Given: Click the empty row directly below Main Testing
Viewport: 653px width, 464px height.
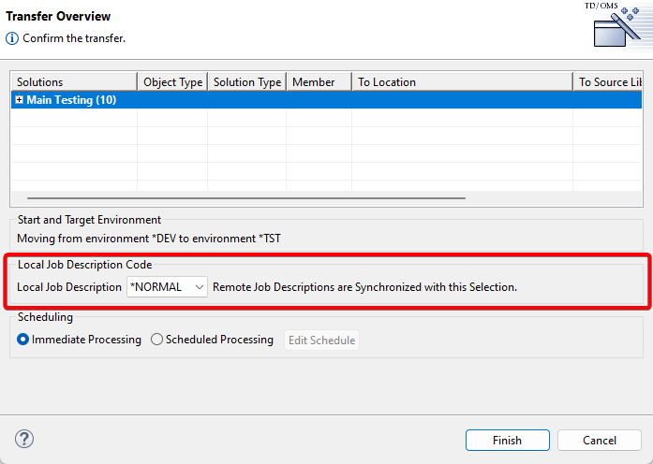Looking at the screenshot, I should [281, 118].
